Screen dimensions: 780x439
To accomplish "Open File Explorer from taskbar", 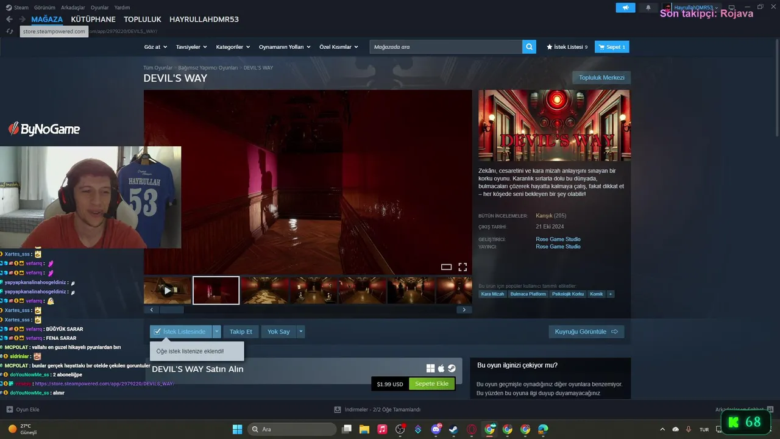I will (364, 429).
